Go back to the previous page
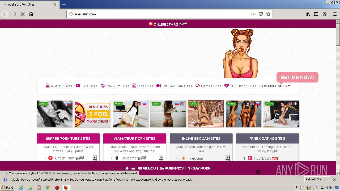This screenshot has width=340, height=191. pyautogui.click(x=5, y=14)
